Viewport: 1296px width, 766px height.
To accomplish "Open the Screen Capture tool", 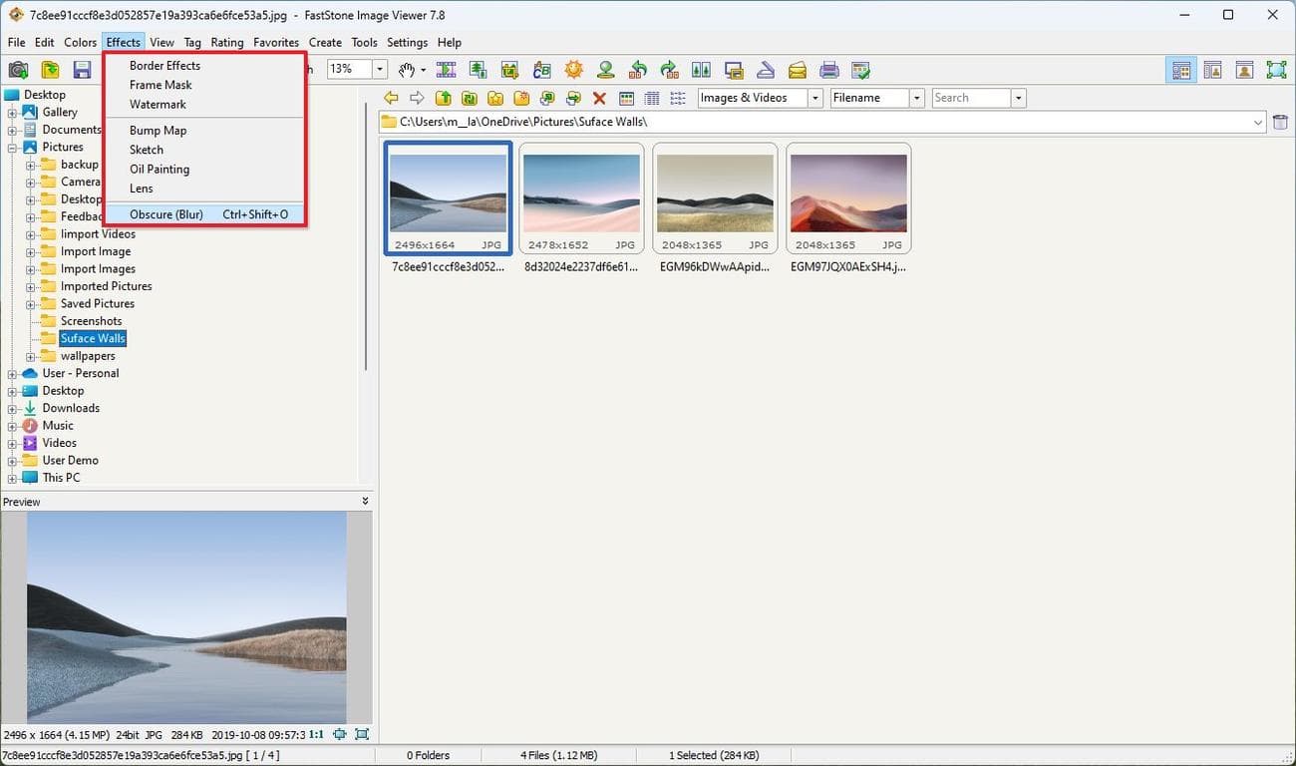I will coord(733,70).
